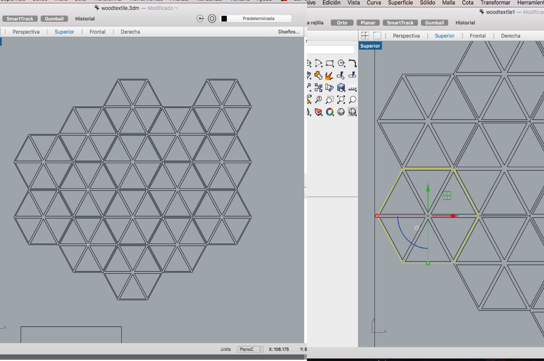
Task: Select the polygon tool icon
Action: point(341,63)
